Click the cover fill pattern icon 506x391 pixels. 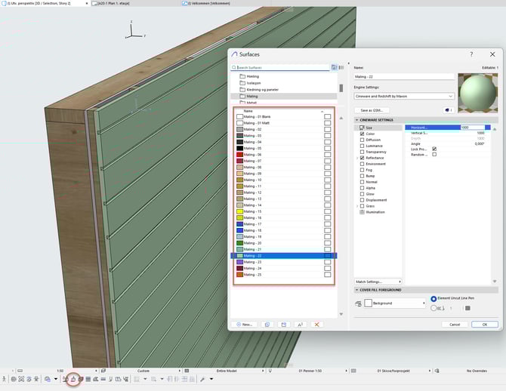coord(356,303)
